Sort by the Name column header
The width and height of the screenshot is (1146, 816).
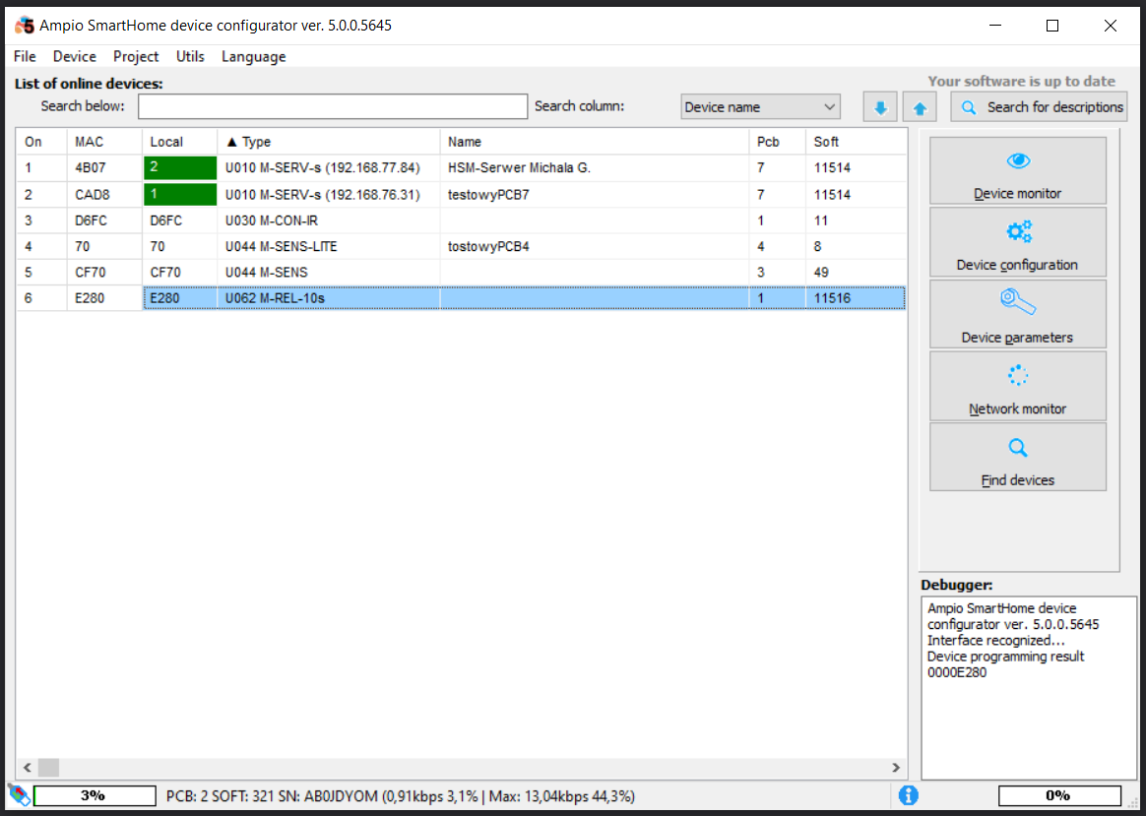pyautogui.click(x=595, y=142)
